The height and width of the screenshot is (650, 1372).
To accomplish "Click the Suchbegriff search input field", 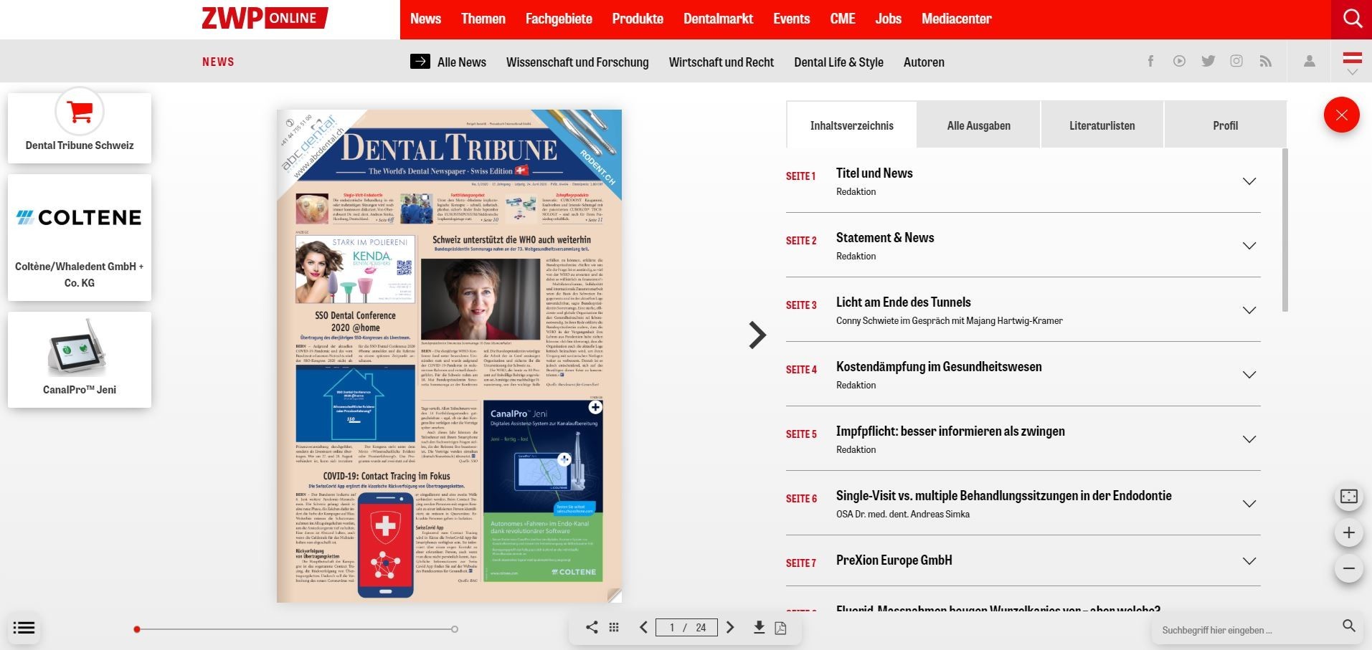I will (1246, 630).
